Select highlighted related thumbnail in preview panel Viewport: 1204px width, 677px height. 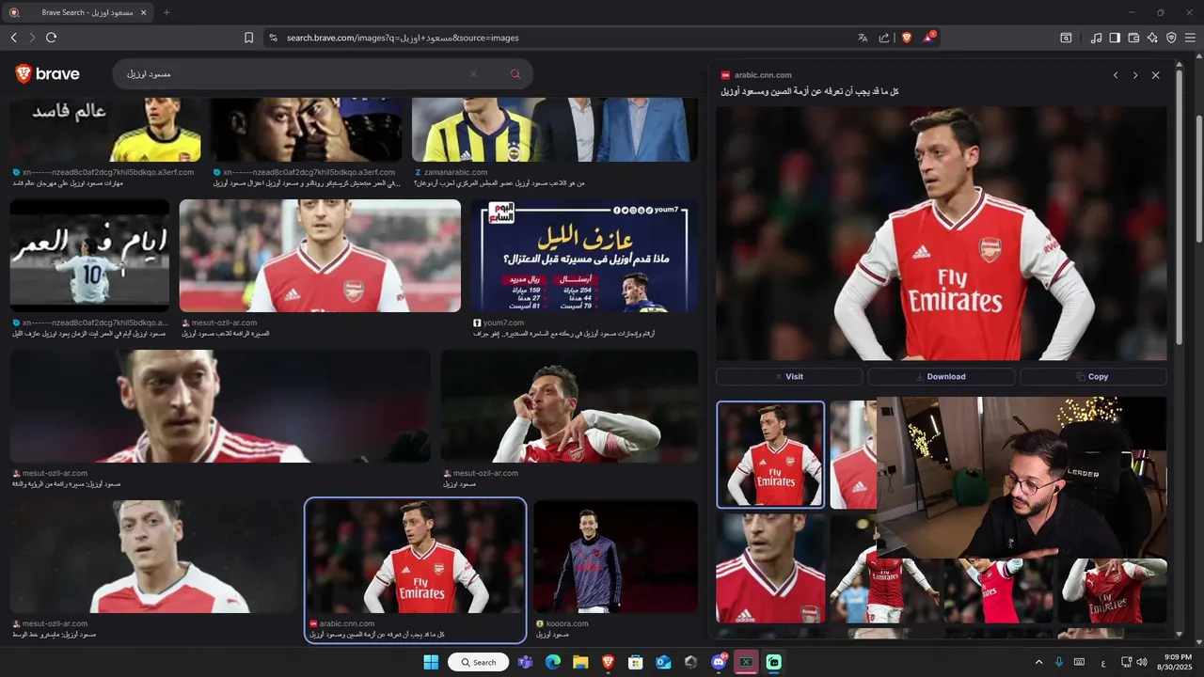770,454
